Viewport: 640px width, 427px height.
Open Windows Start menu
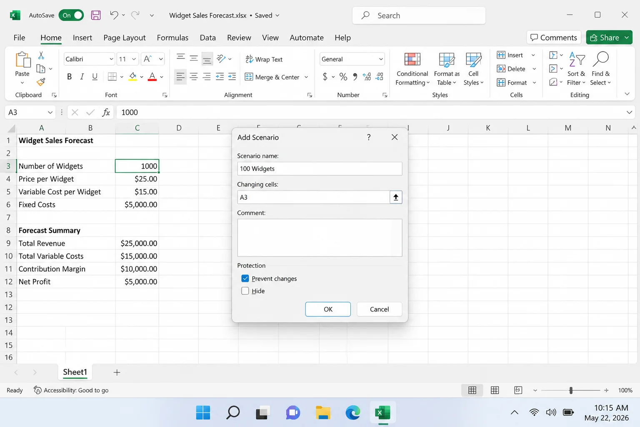tap(203, 413)
